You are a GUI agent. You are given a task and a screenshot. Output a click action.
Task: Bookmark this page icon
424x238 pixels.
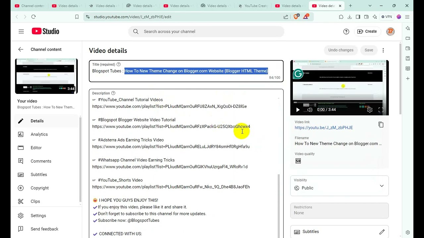tap(77, 17)
